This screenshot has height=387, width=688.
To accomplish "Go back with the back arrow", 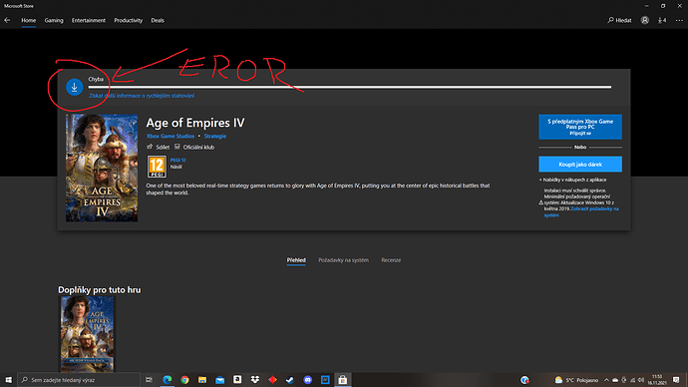I will (x=7, y=20).
